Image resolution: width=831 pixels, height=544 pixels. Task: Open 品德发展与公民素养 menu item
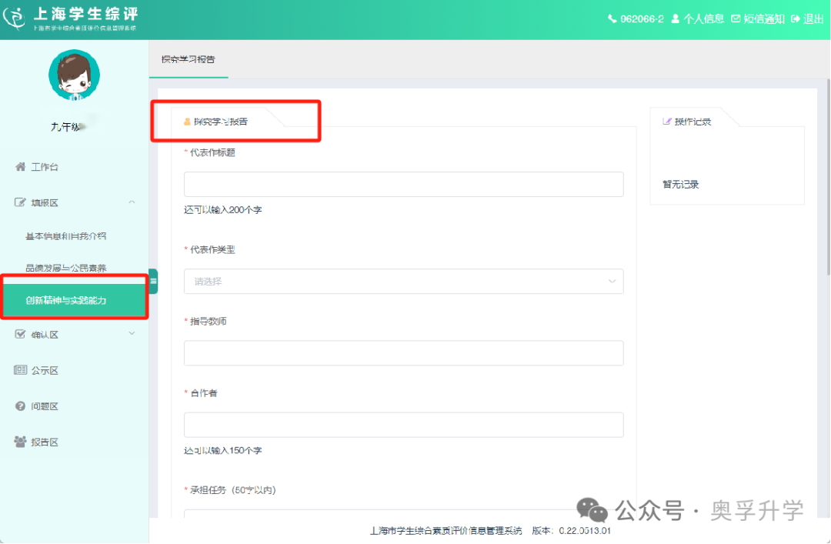(66, 269)
